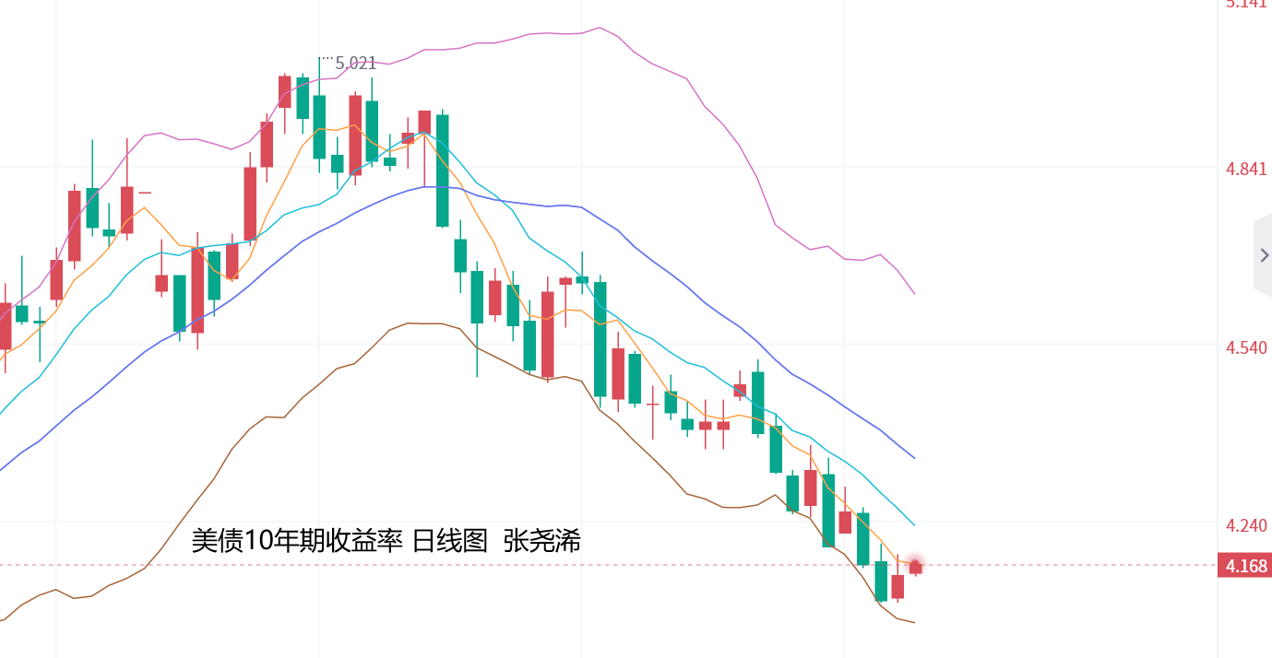Click the right end of the pink upper band
Screen dimensions: 1272x658
click(x=913, y=293)
